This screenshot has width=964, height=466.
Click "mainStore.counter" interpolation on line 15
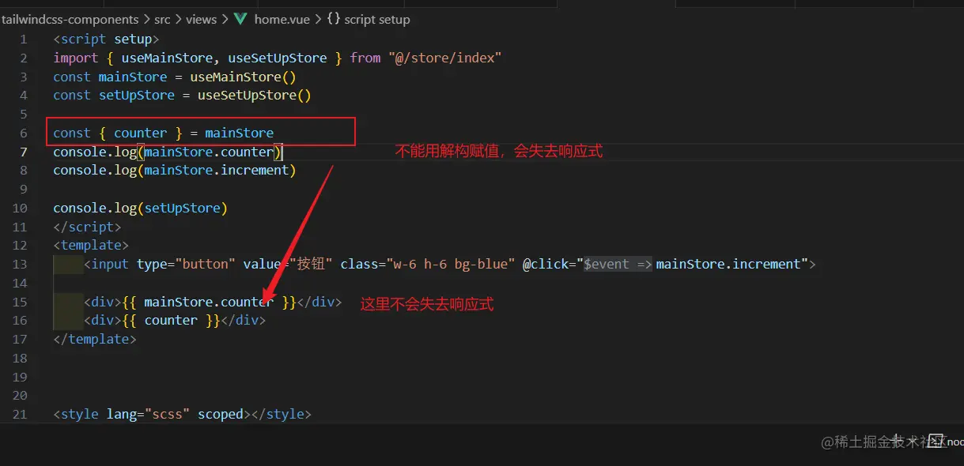click(x=209, y=302)
